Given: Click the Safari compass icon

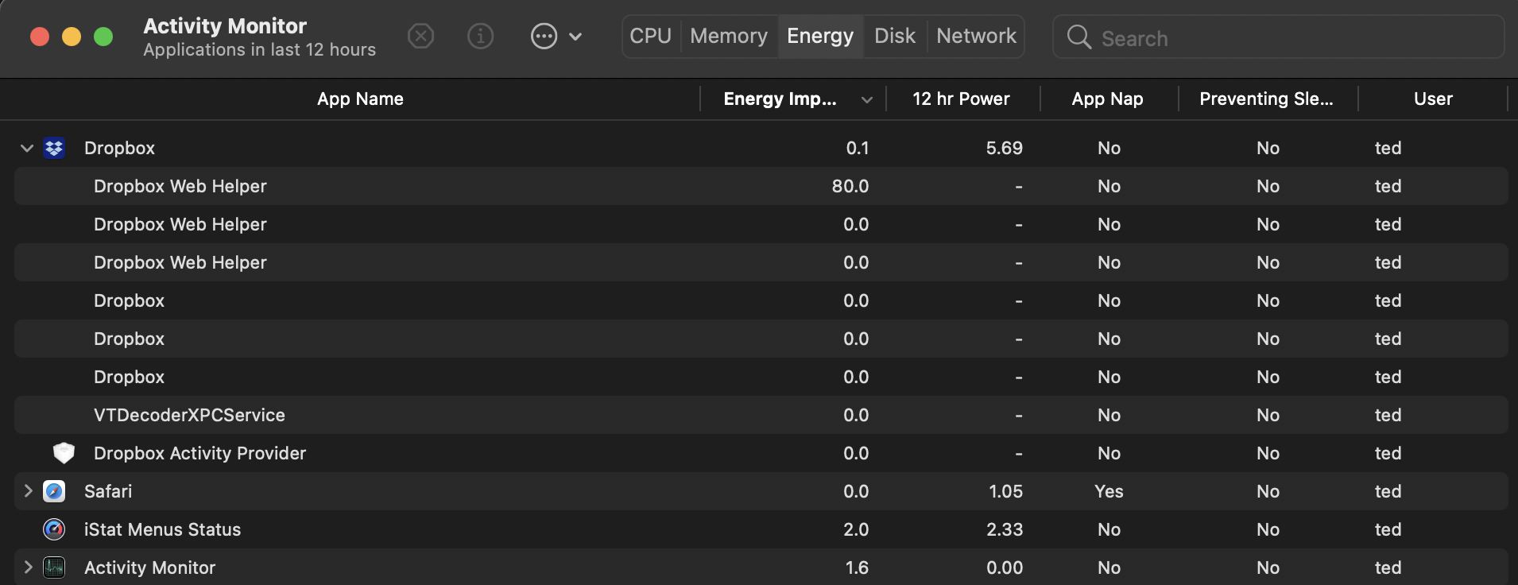Looking at the screenshot, I should (54, 492).
